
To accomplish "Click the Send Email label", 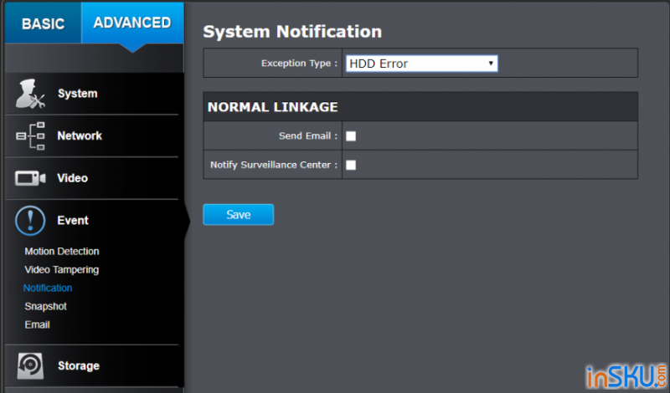I will [x=308, y=135].
